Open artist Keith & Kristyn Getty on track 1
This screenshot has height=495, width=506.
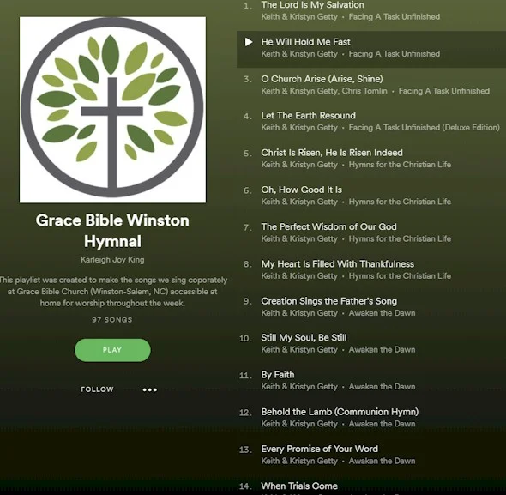[x=299, y=17]
